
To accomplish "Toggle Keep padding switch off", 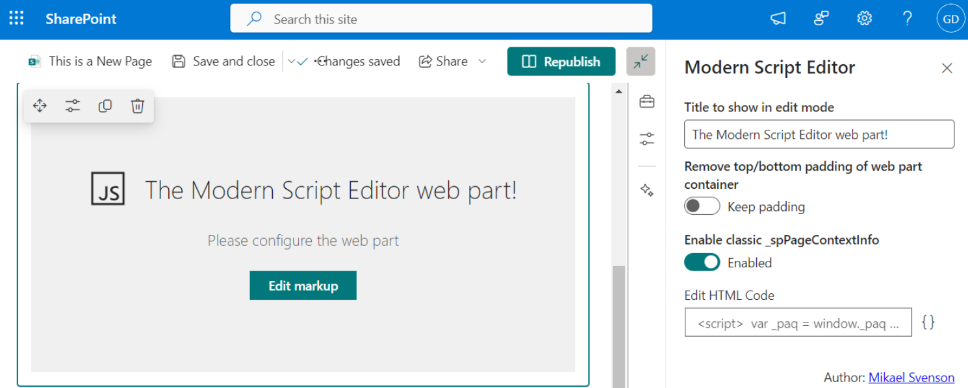I will (x=702, y=206).
